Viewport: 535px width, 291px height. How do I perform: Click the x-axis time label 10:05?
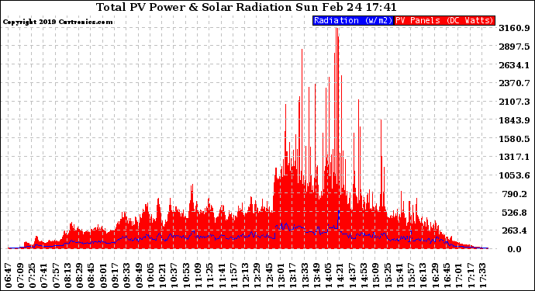click(150, 275)
